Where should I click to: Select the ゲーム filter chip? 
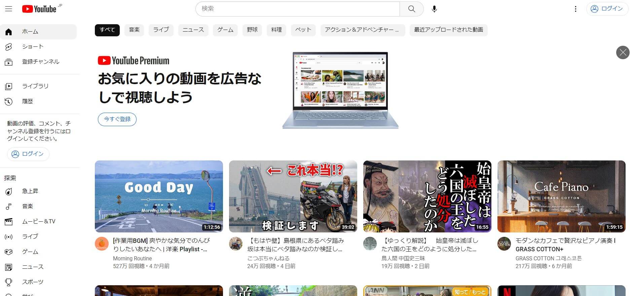[x=225, y=30]
